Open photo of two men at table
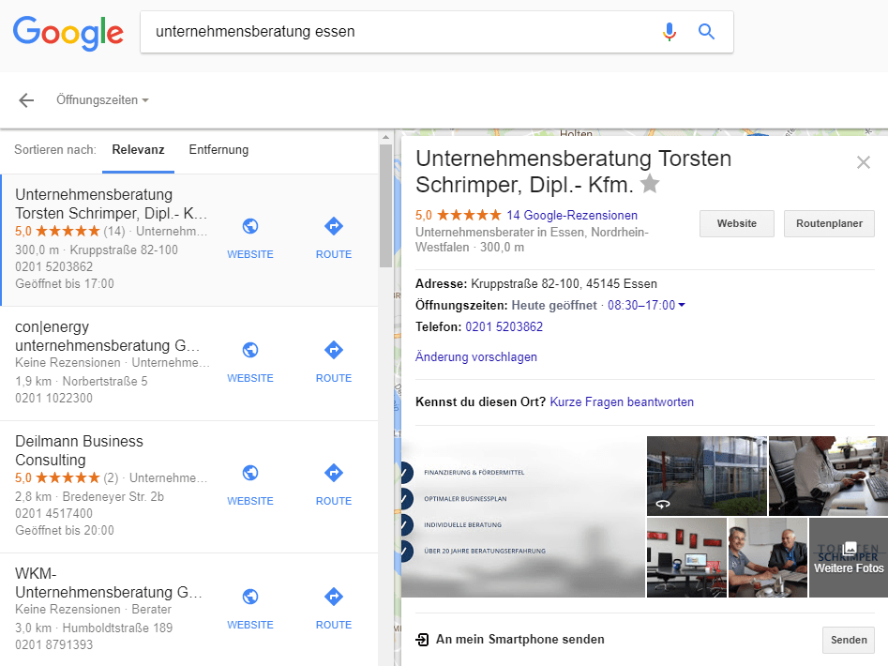The height and width of the screenshot is (666, 888). click(767, 557)
